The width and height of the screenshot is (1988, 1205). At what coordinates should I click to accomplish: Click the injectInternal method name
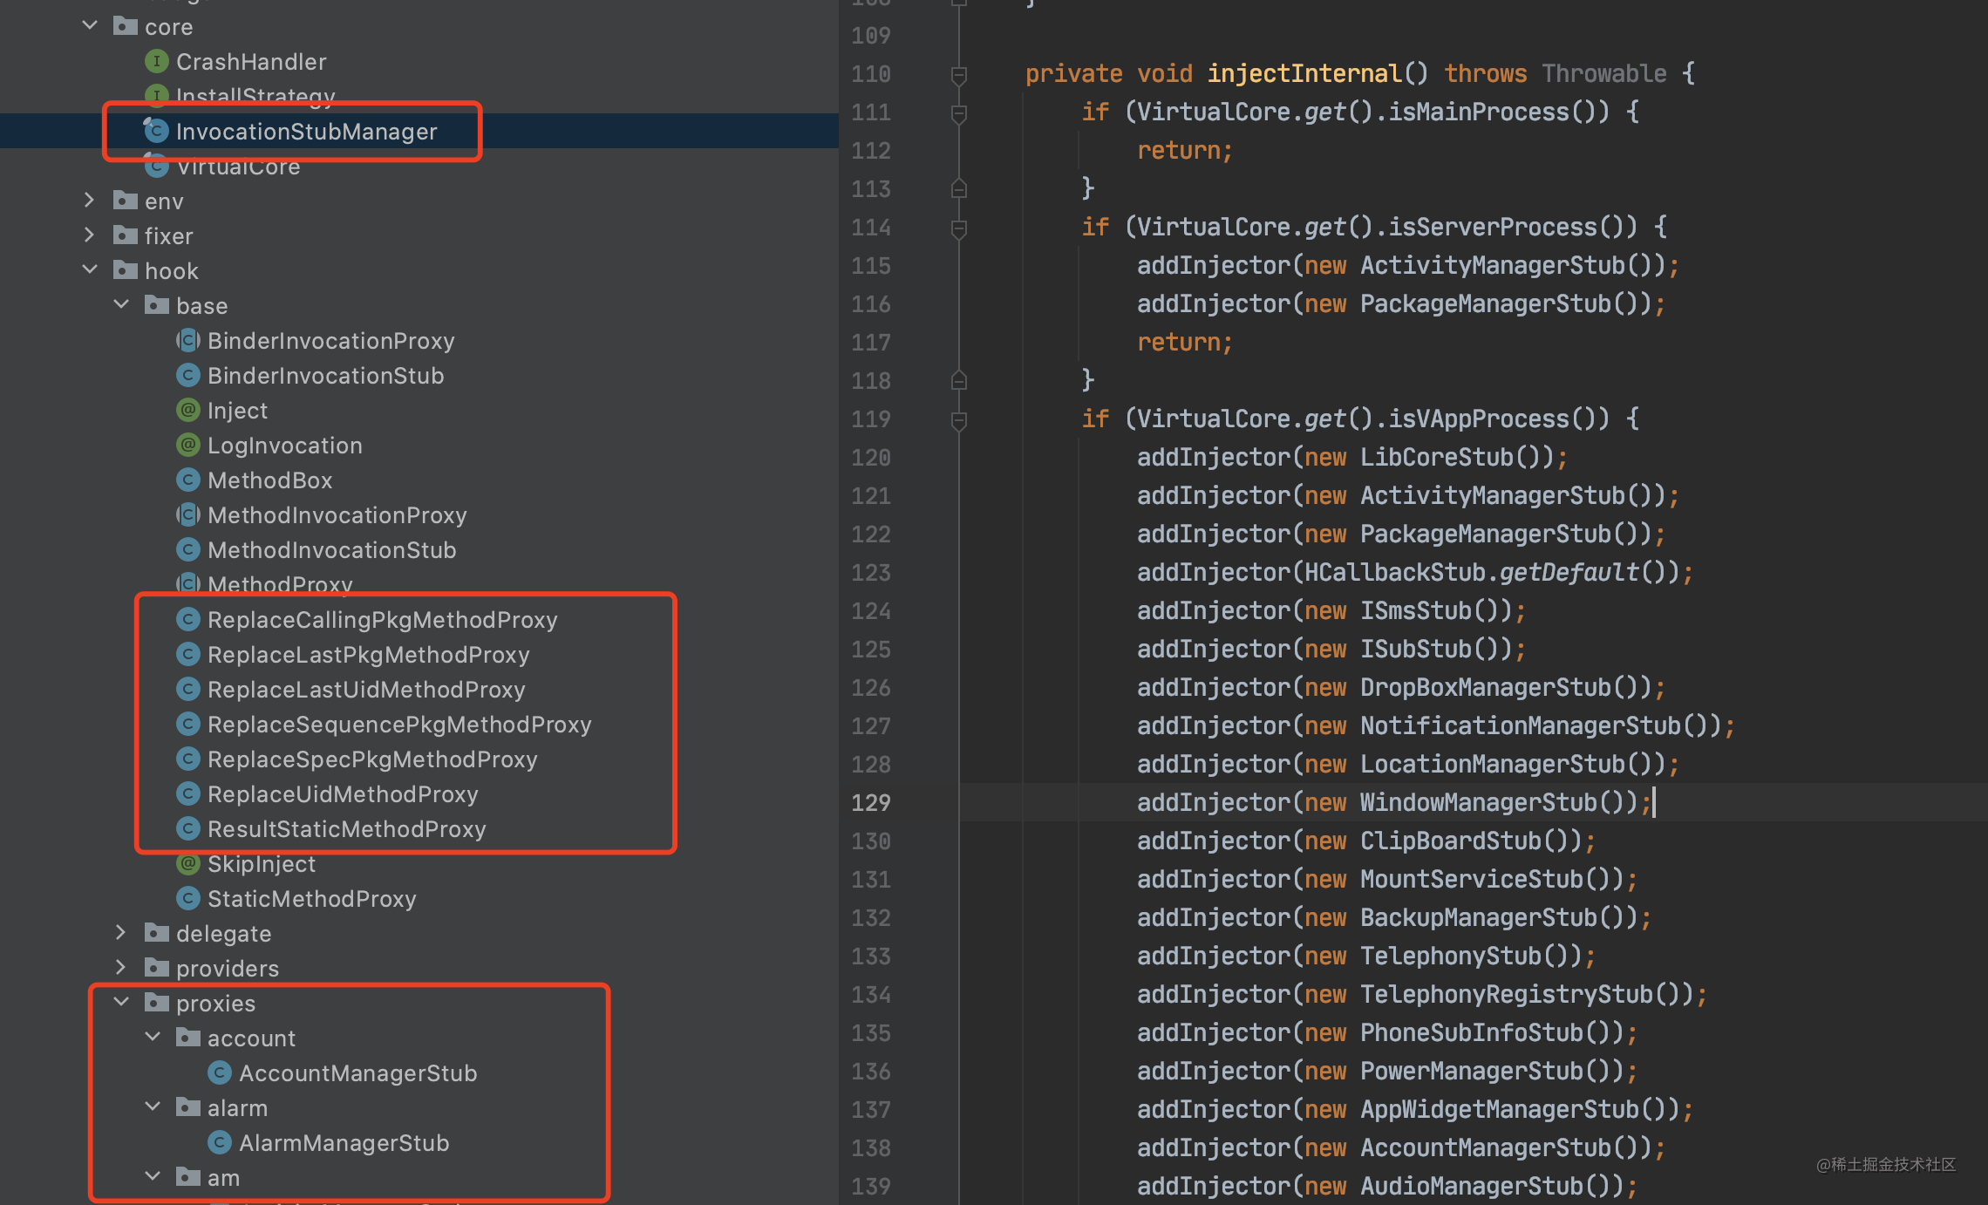click(x=1304, y=74)
